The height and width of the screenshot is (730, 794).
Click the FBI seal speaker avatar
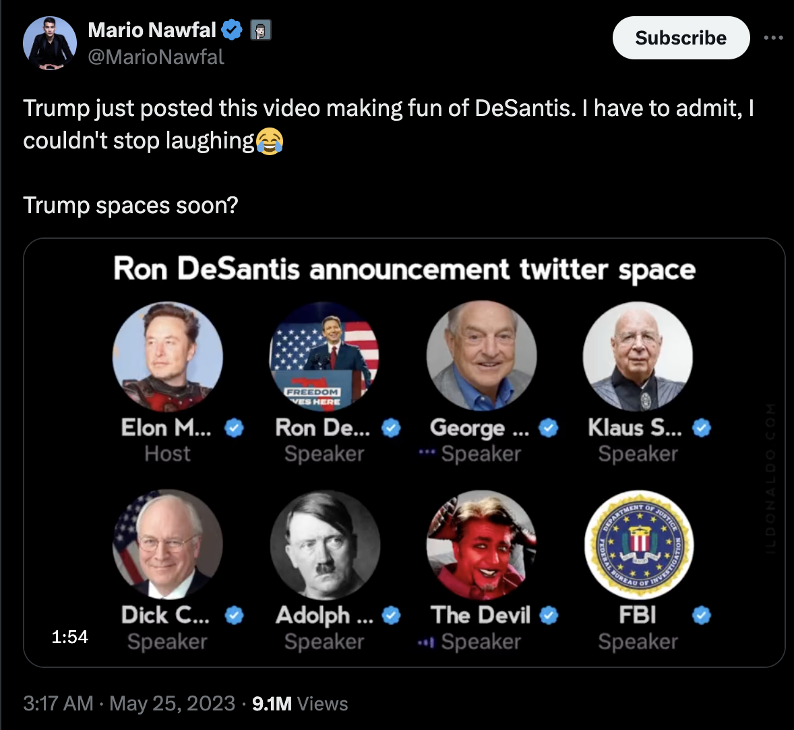(x=638, y=544)
